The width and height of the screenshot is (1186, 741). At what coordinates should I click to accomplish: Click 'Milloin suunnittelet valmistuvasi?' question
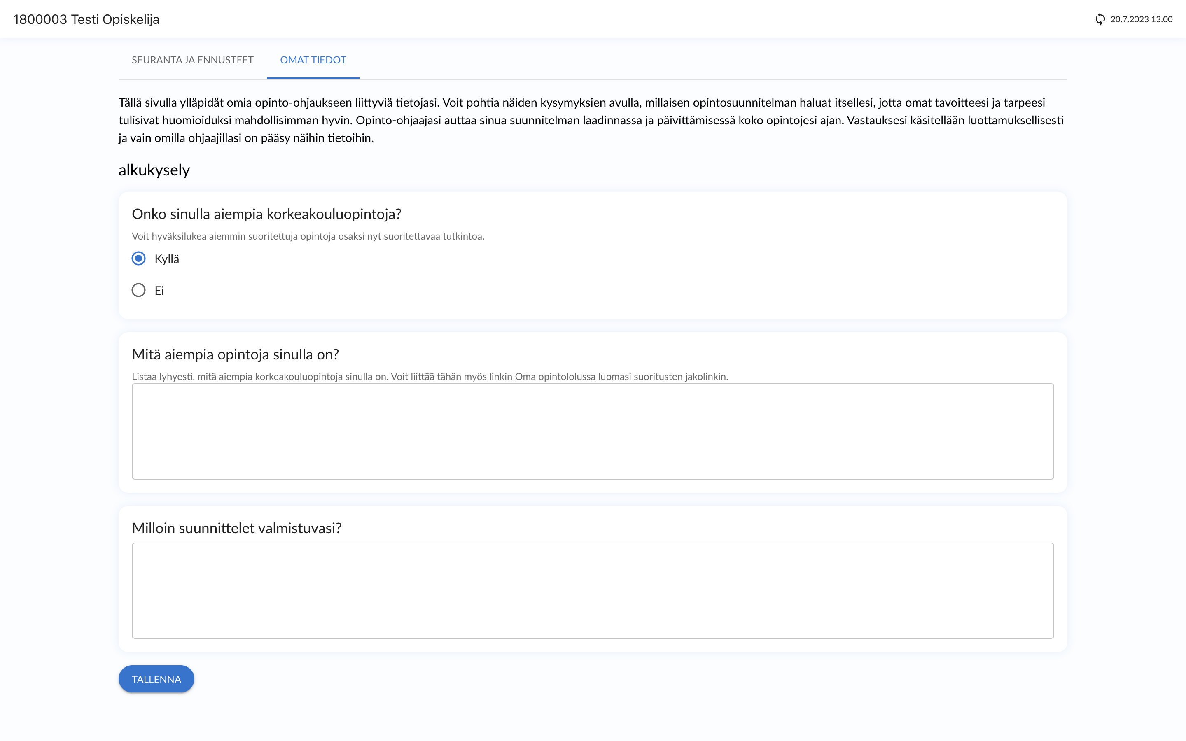237,528
